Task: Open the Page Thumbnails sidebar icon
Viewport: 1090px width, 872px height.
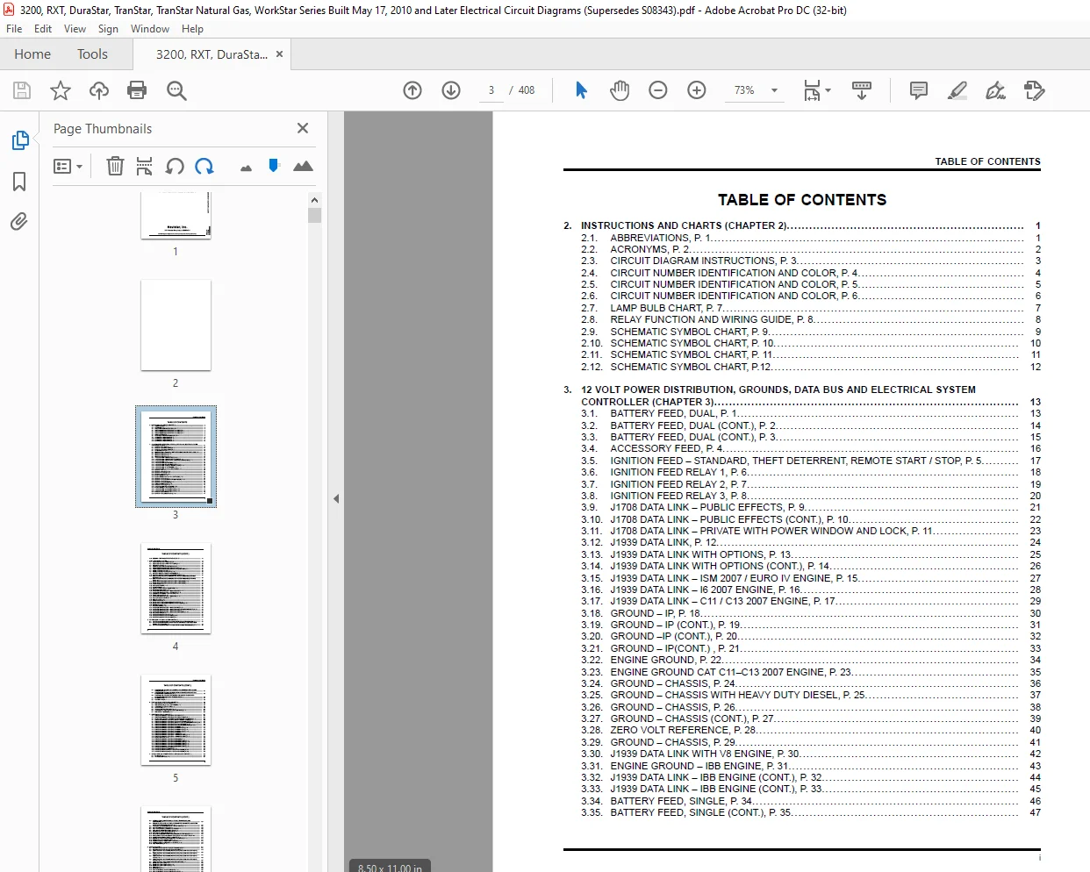Action: 20,140
